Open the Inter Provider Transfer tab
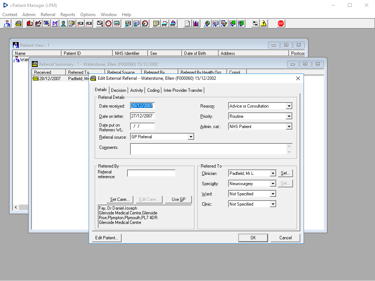This screenshot has width=375, height=281. click(x=183, y=90)
